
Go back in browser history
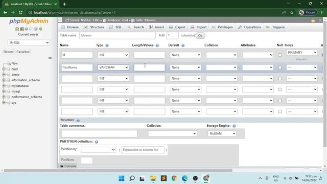pyautogui.click(x=5, y=12)
